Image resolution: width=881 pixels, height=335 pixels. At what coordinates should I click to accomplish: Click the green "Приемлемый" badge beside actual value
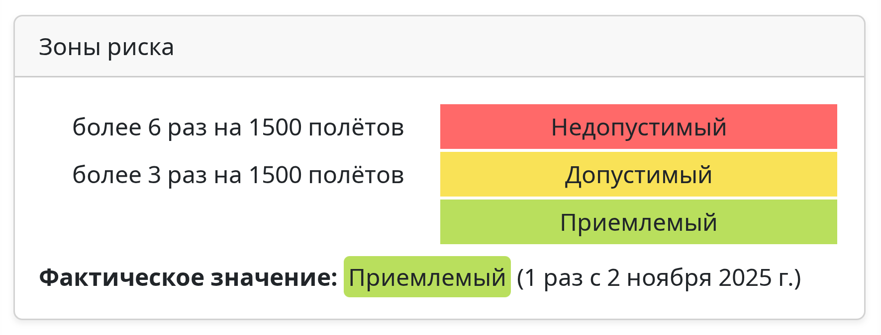[x=427, y=277]
